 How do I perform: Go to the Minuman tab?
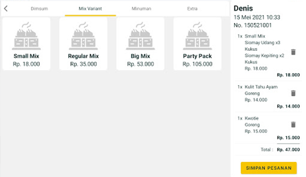141,8
